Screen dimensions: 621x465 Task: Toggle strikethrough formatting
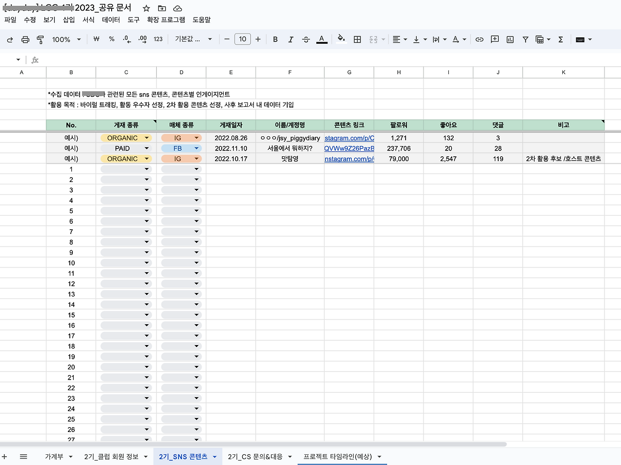pyautogui.click(x=306, y=39)
